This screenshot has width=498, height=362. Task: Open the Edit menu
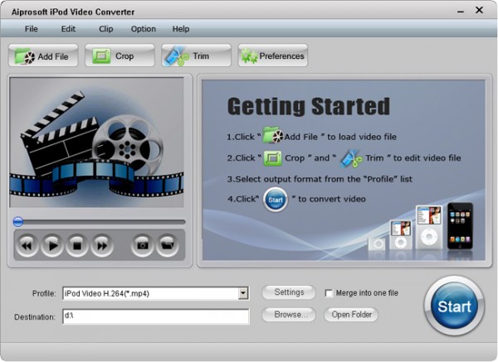pyautogui.click(x=68, y=29)
